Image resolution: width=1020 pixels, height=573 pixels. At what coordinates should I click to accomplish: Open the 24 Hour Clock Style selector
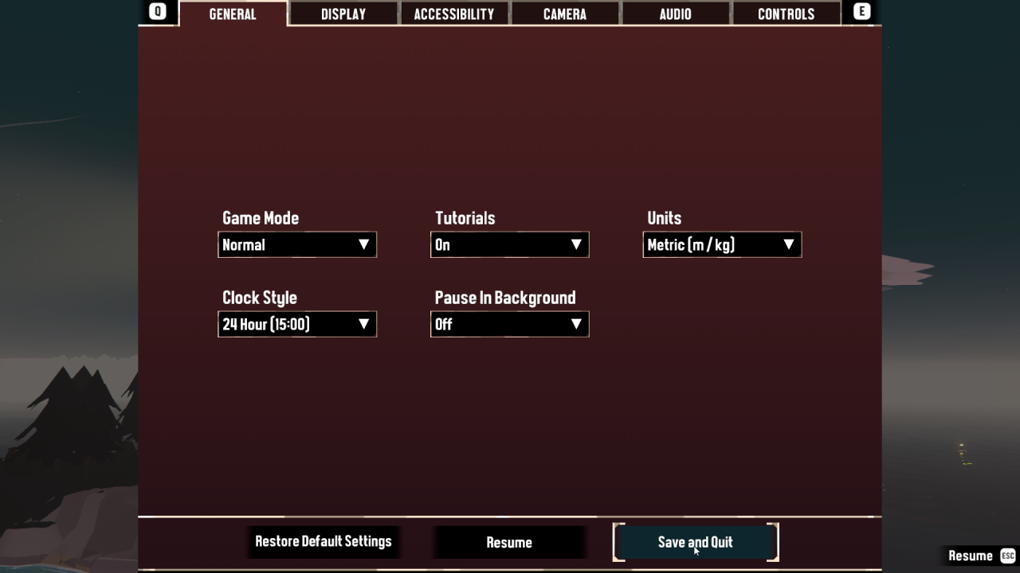pyautogui.click(x=296, y=324)
